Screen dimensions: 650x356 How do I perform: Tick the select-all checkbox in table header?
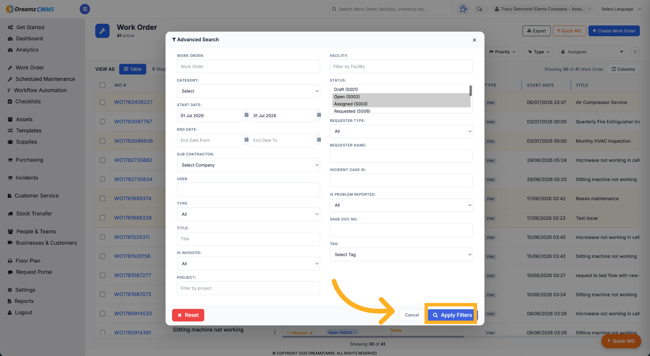[x=103, y=85]
